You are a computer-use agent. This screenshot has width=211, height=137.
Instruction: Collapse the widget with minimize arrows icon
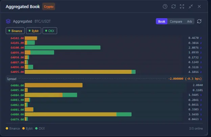coord(191,6)
